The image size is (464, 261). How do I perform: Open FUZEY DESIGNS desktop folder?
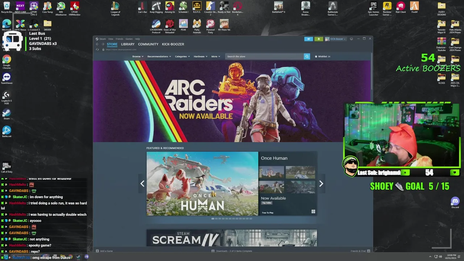[x=442, y=9]
